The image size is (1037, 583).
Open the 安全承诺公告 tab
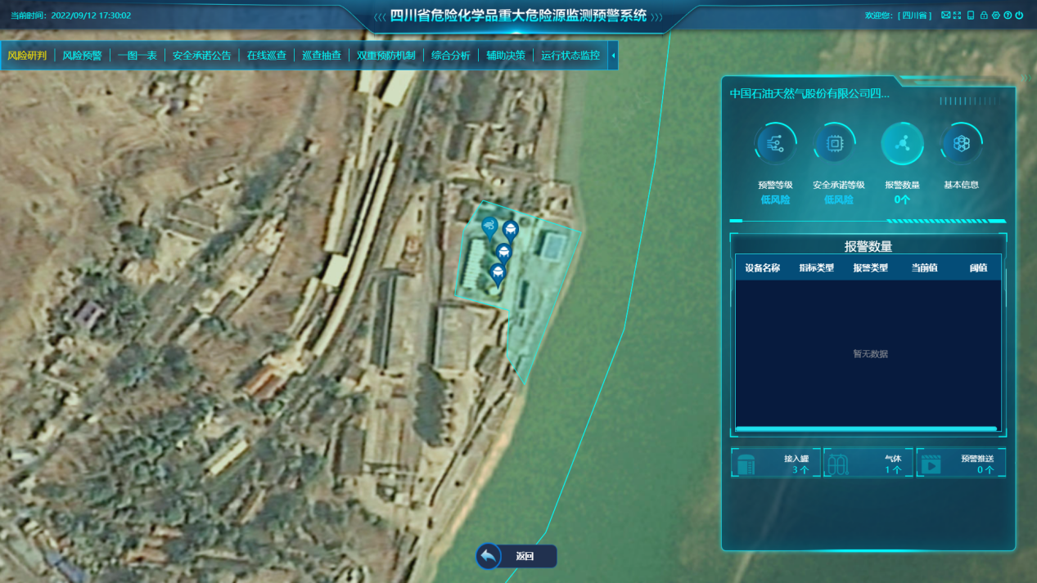(x=201, y=56)
